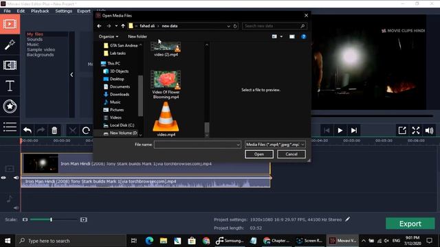Show hidden taskbar tray icons chevron
This screenshot has width=440, height=247.
[x=364, y=241]
